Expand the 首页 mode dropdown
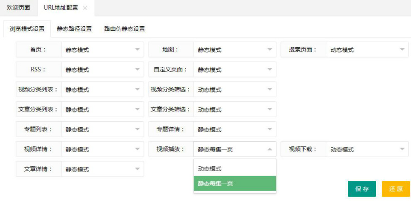The width and height of the screenshot is (411, 208). point(102,50)
